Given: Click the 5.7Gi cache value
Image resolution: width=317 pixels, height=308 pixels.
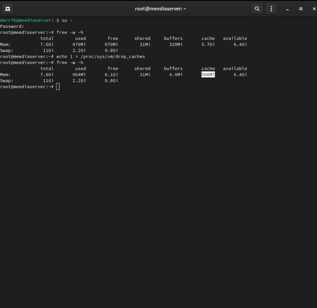Looking at the screenshot, I should (x=208, y=44).
